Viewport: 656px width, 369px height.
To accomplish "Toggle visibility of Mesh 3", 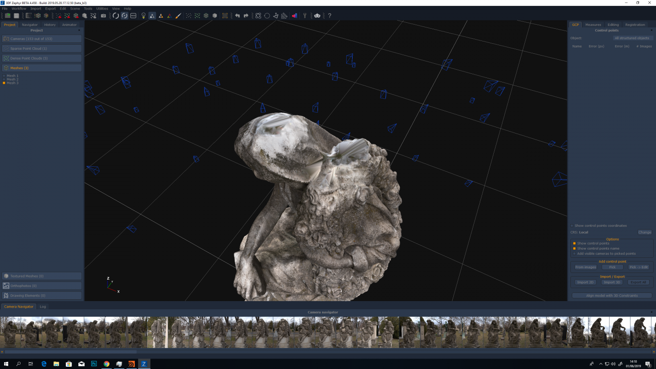I will [x=4, y=83].
